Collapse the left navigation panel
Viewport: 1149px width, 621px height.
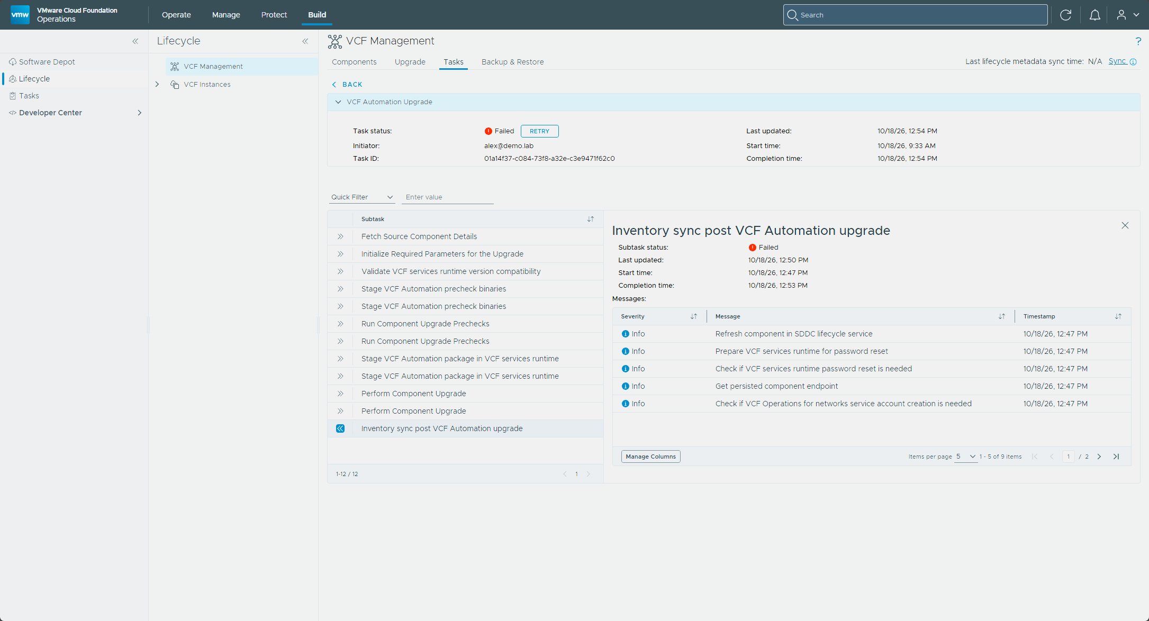click(135, 41)
